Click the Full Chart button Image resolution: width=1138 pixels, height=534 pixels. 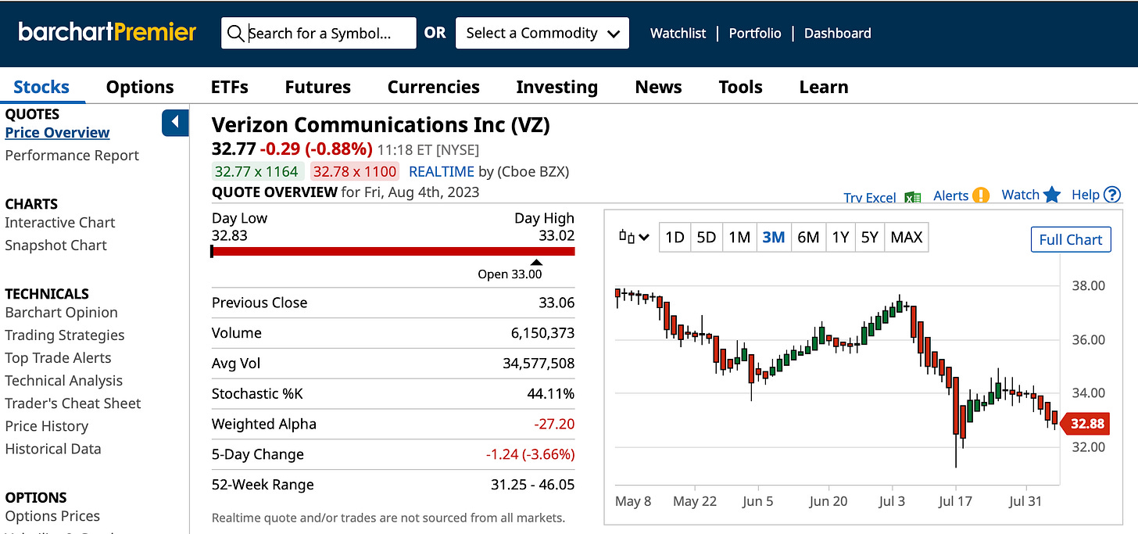[x=1070, y=240]
